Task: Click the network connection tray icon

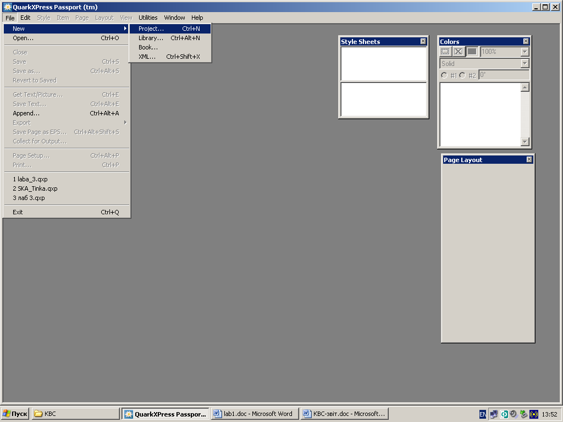Action: (x=494, y=414)
